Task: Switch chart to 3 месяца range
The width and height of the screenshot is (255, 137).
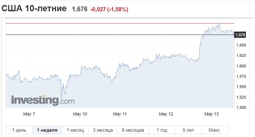Action: click(103, 130)
